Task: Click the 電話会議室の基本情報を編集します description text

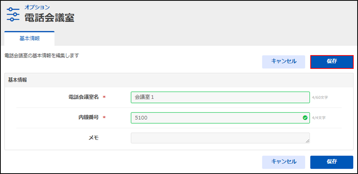Action: coord(42,55)
